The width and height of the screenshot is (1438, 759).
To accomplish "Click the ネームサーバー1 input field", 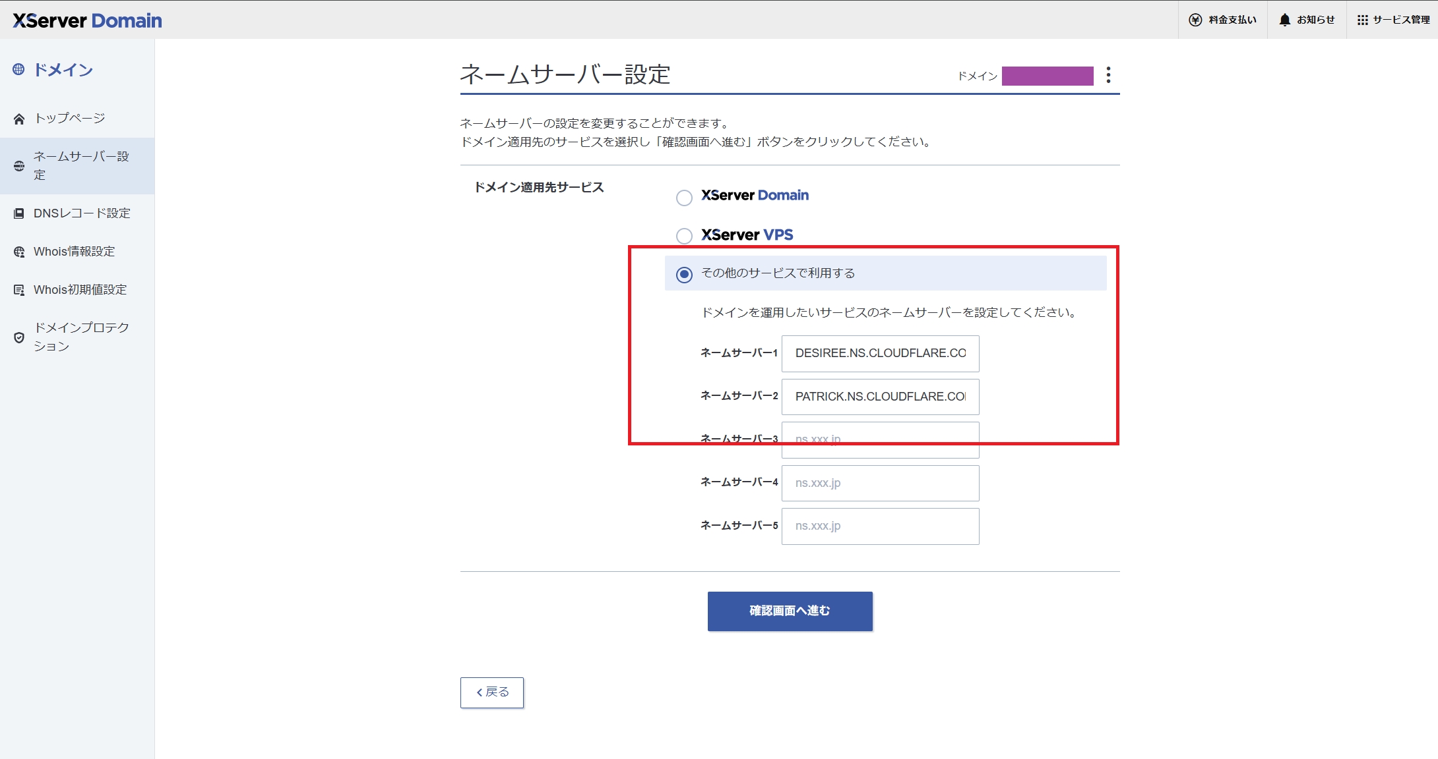I will pyautogui.click(x=880, y=354).
